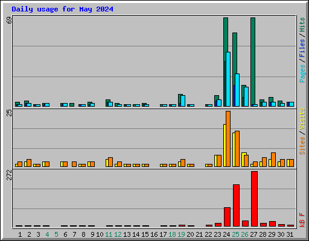
Task: Click the cyan pages bar for day 26
Action: click(x=246, y=96)
